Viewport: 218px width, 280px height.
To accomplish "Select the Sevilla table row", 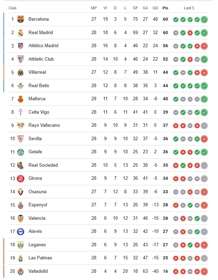I will tap(108, 138).
